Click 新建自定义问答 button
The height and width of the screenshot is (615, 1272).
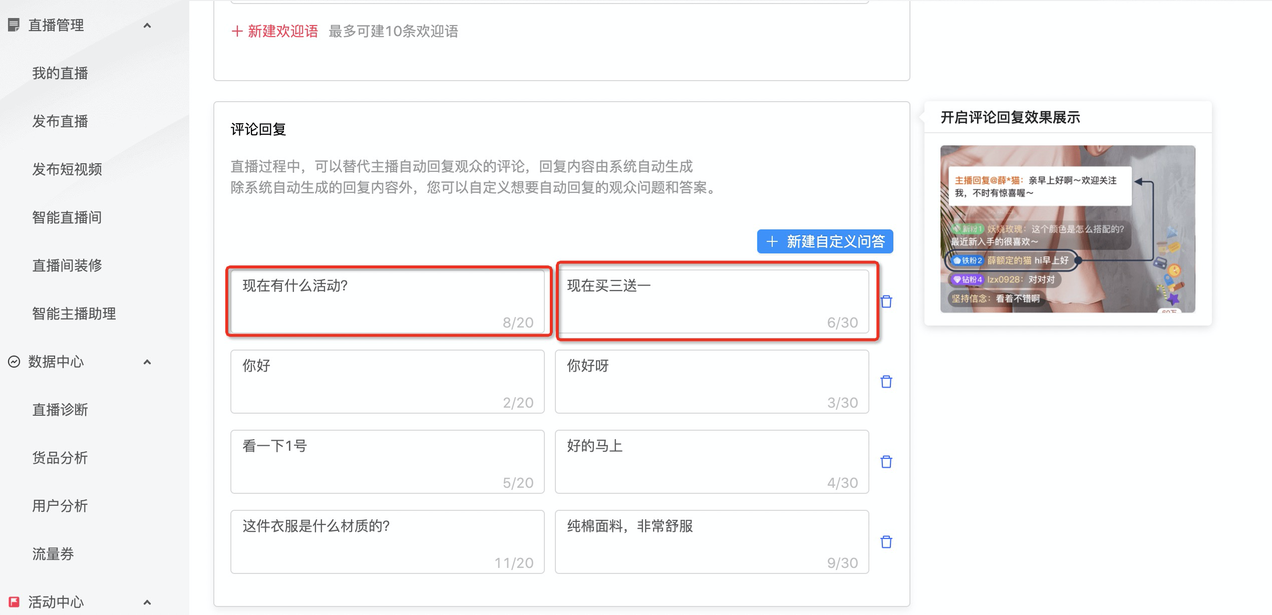click(x=825, y=241)
